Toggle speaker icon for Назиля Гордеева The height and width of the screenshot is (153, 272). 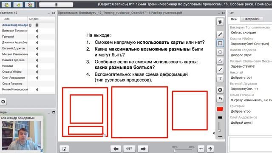[x=37, y=60]
